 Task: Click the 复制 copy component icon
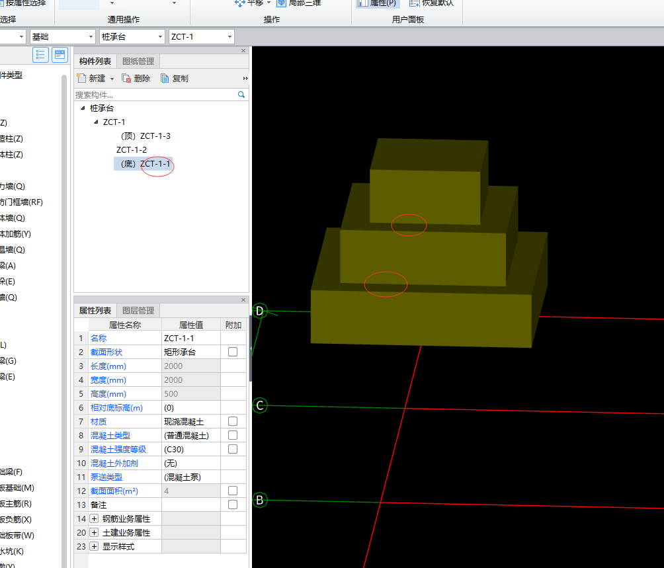(x=165, y=78)
